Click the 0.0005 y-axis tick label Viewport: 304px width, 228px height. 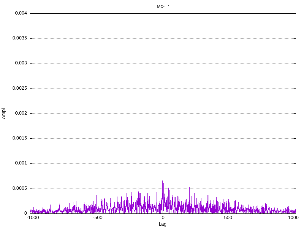(x=20, y=189)
